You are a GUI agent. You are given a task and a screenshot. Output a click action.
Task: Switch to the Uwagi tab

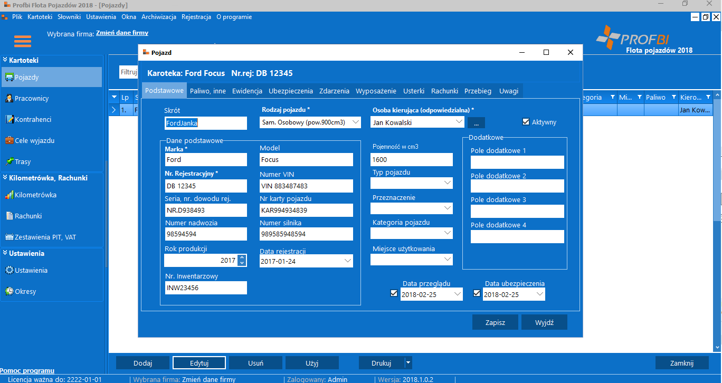pyautogui.click(x=509, y=91)
